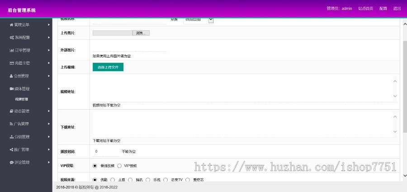Collapse the 媒体管理 arrow
The width and height of the screenshot is (407, 192).
(49, 89)
